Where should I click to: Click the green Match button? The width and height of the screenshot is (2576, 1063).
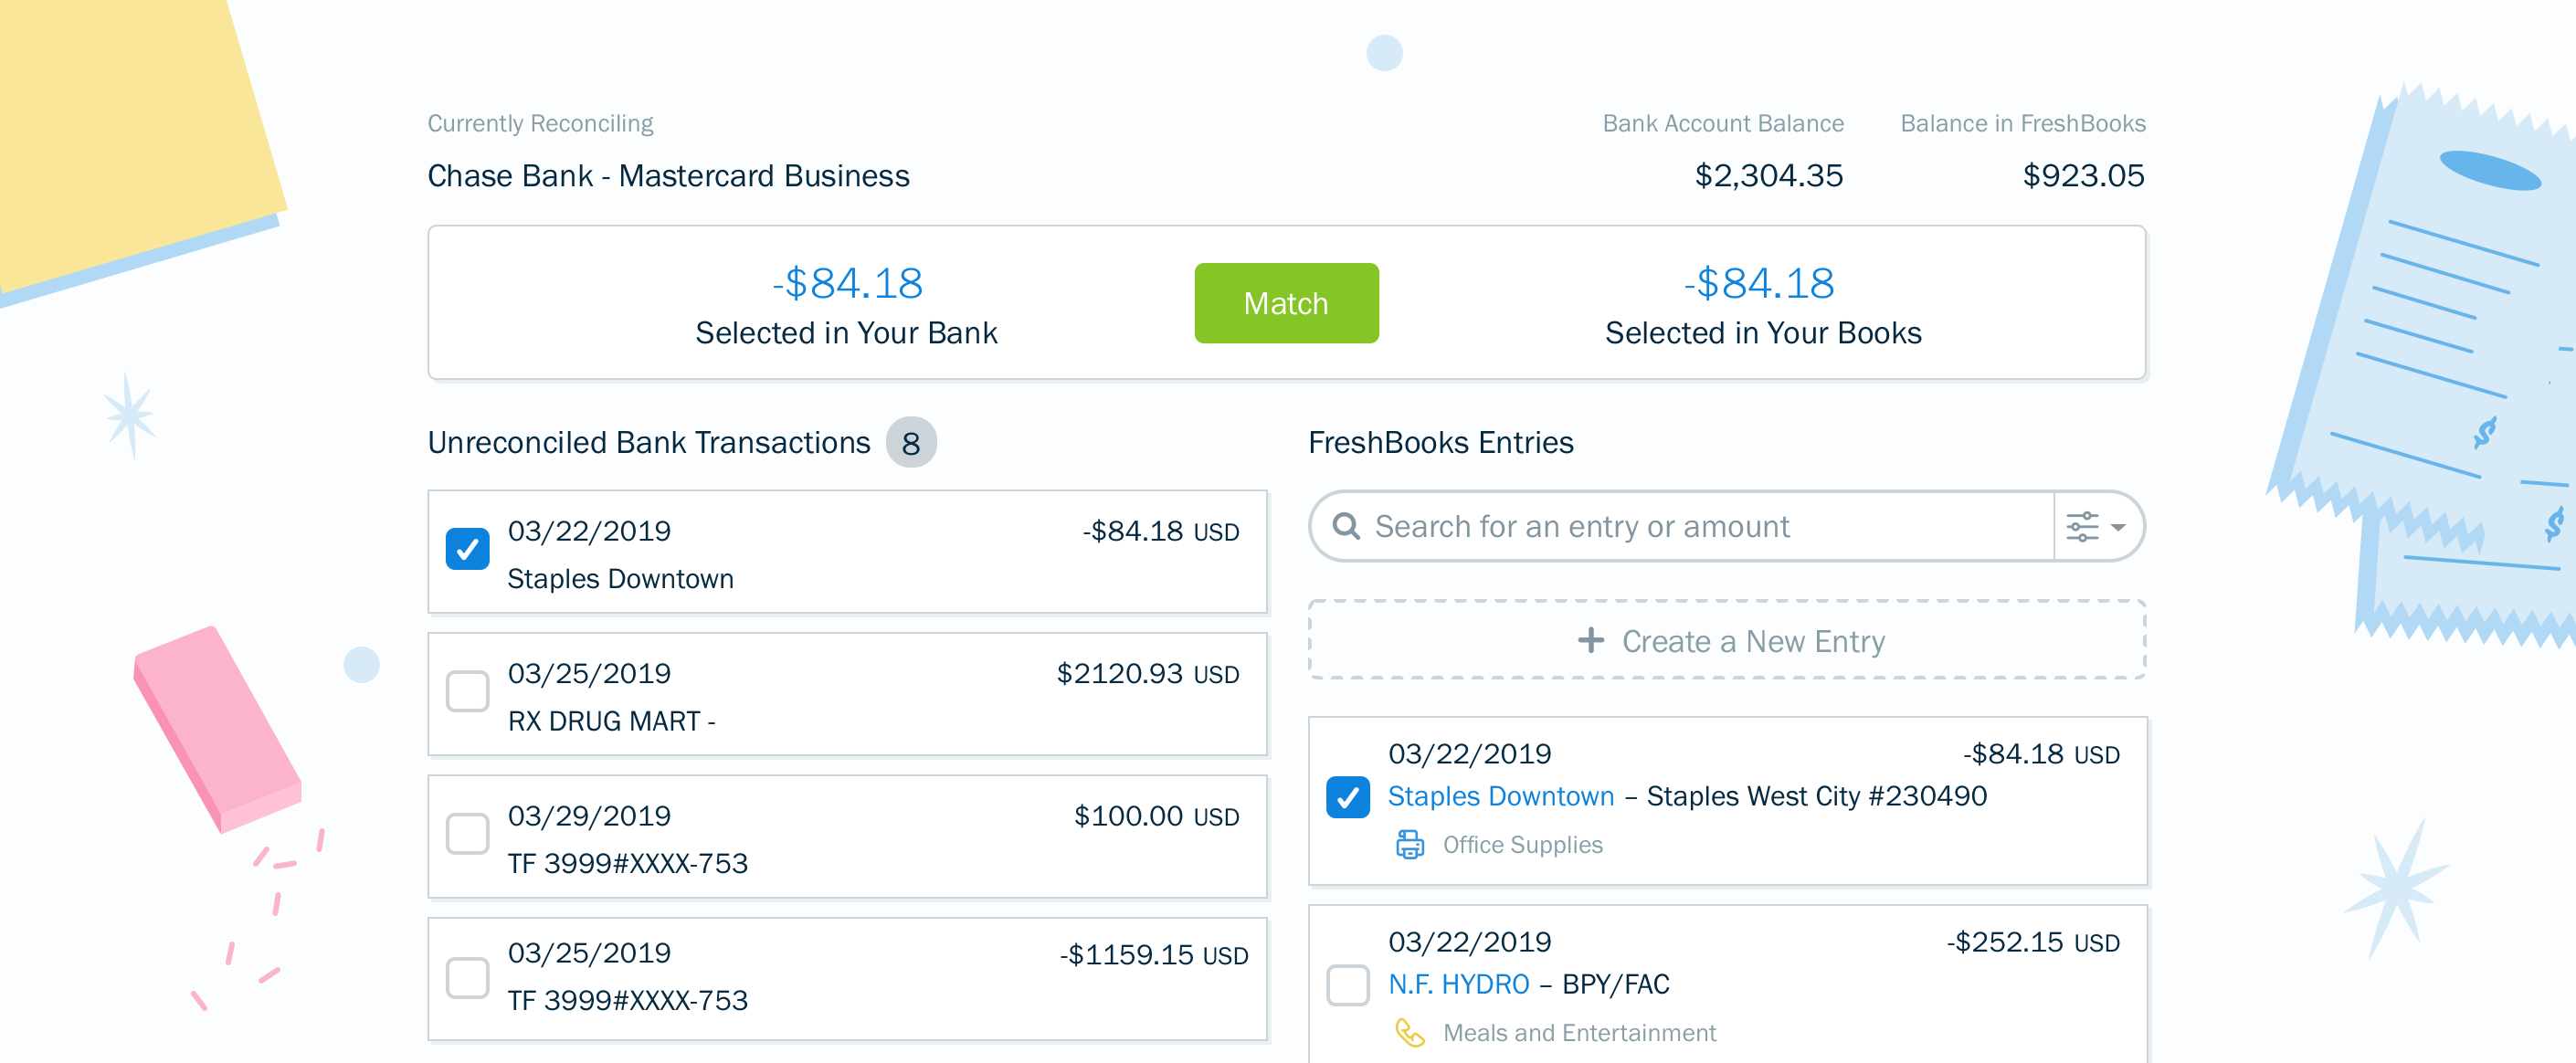click(1285, 303)
